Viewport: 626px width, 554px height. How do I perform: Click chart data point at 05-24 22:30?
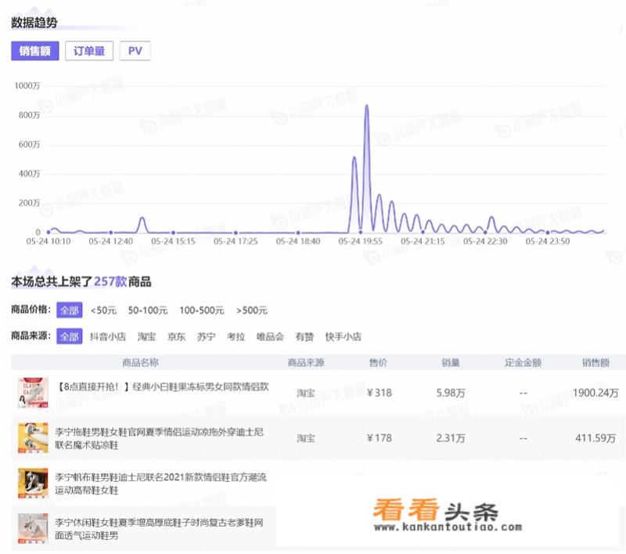[485, 232]
